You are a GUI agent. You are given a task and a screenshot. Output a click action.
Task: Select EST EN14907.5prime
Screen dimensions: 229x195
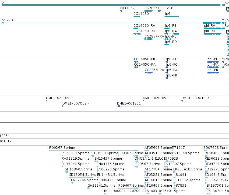[178, 164]
